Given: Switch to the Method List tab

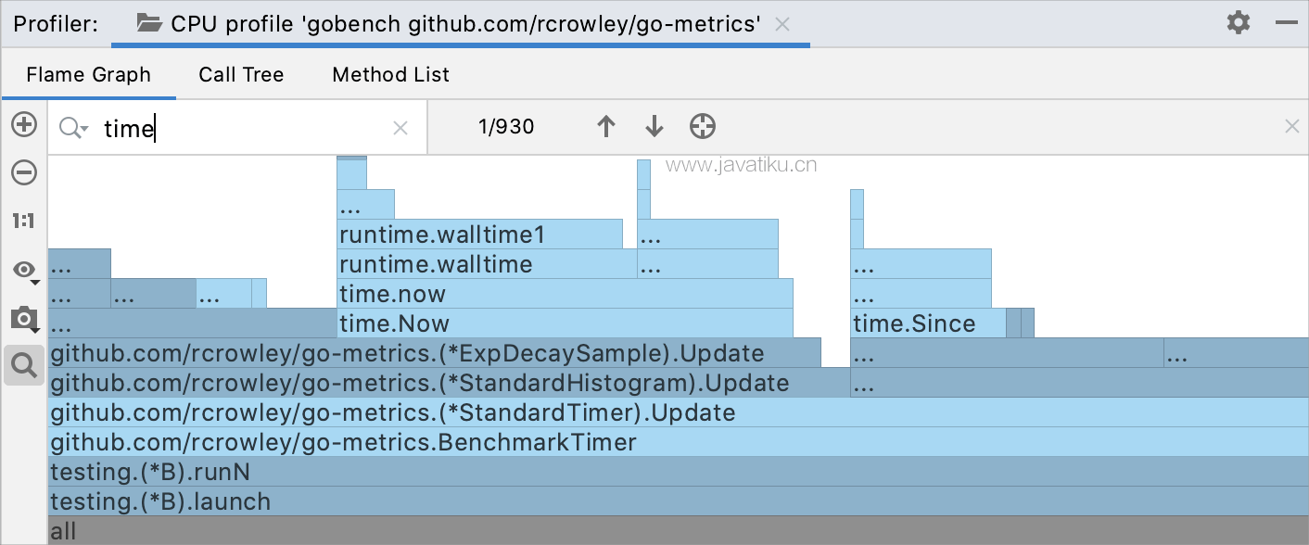Looking at the screenshot, I should coord(391,75).
